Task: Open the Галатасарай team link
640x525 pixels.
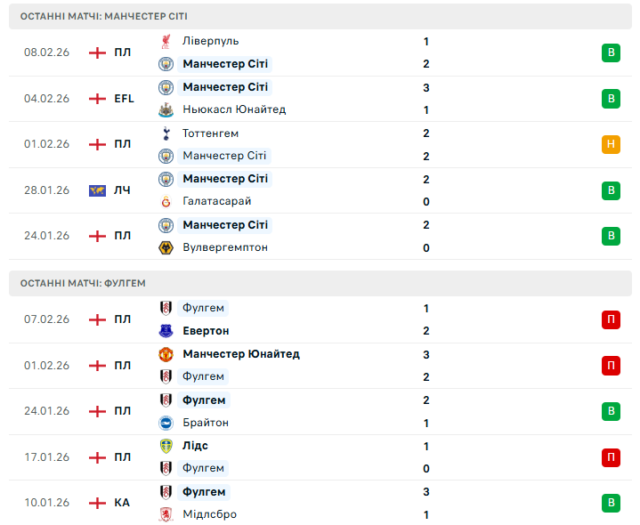Action: pos(216,202)
